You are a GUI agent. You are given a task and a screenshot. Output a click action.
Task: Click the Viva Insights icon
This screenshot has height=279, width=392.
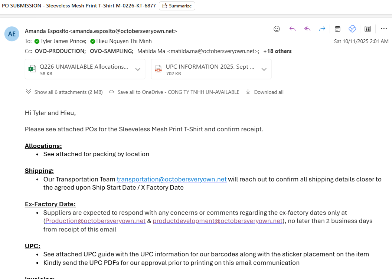tap(352, 29)
